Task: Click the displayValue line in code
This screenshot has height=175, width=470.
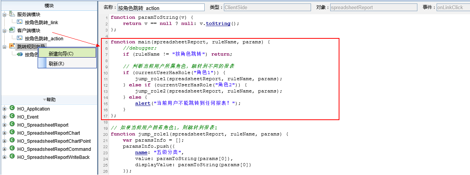Action: tap(193, 165)
